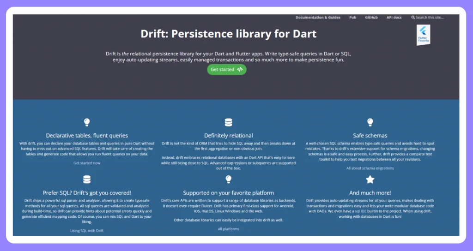Click the Flutter Favorite badge icon
Viewport: 473px width, 251px height.
pos(423,35)
